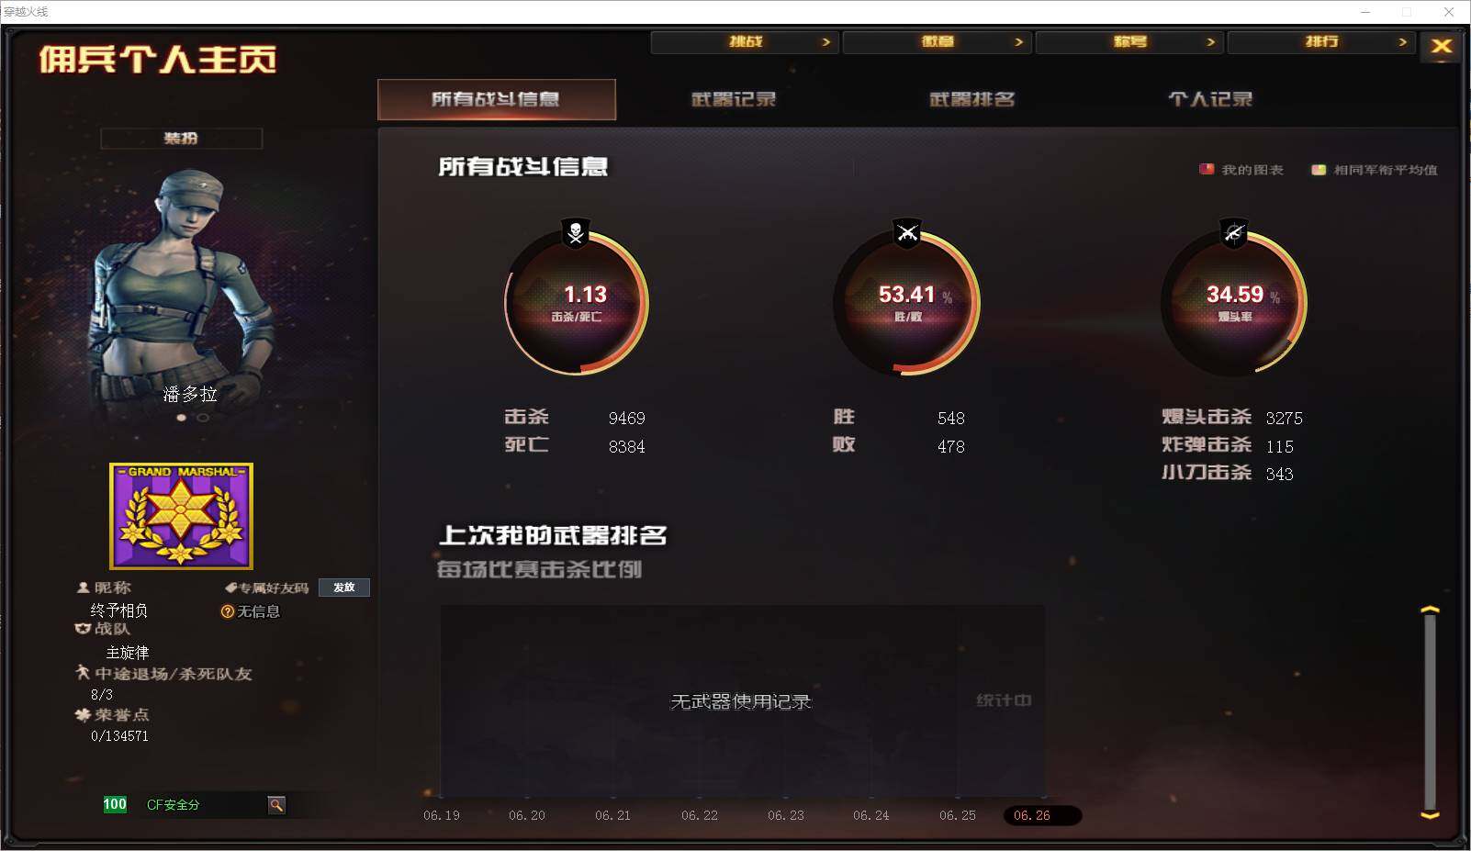The height and width of the screenshot is (851, 1471).
Task: Switch to the 个人记录 tab
Action: tap(1210, 99)
